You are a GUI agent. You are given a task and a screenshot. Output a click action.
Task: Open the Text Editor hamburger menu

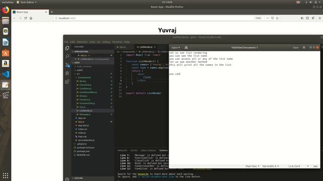click(304, 47)
